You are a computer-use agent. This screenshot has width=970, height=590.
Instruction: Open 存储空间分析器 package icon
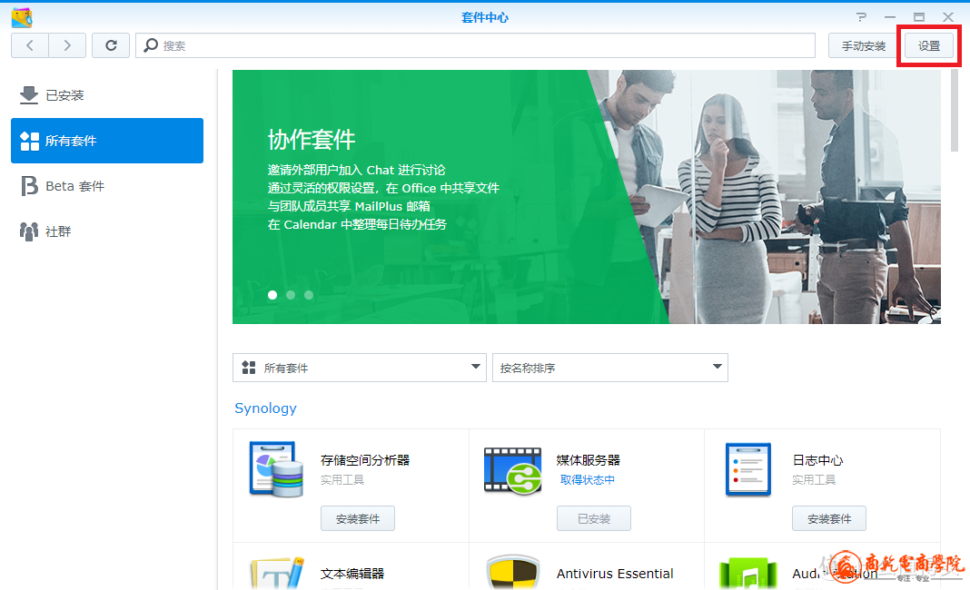[276, 468]
